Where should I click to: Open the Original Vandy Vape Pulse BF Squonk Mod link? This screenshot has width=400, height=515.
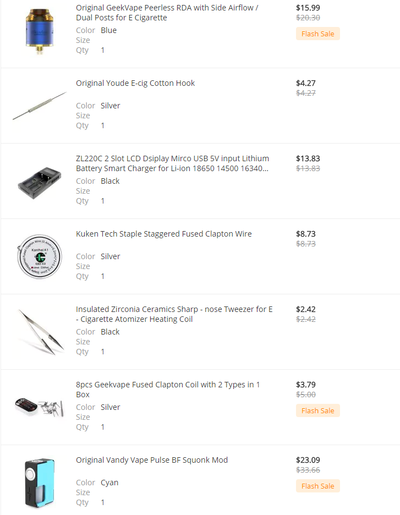(x=152, y=460)
